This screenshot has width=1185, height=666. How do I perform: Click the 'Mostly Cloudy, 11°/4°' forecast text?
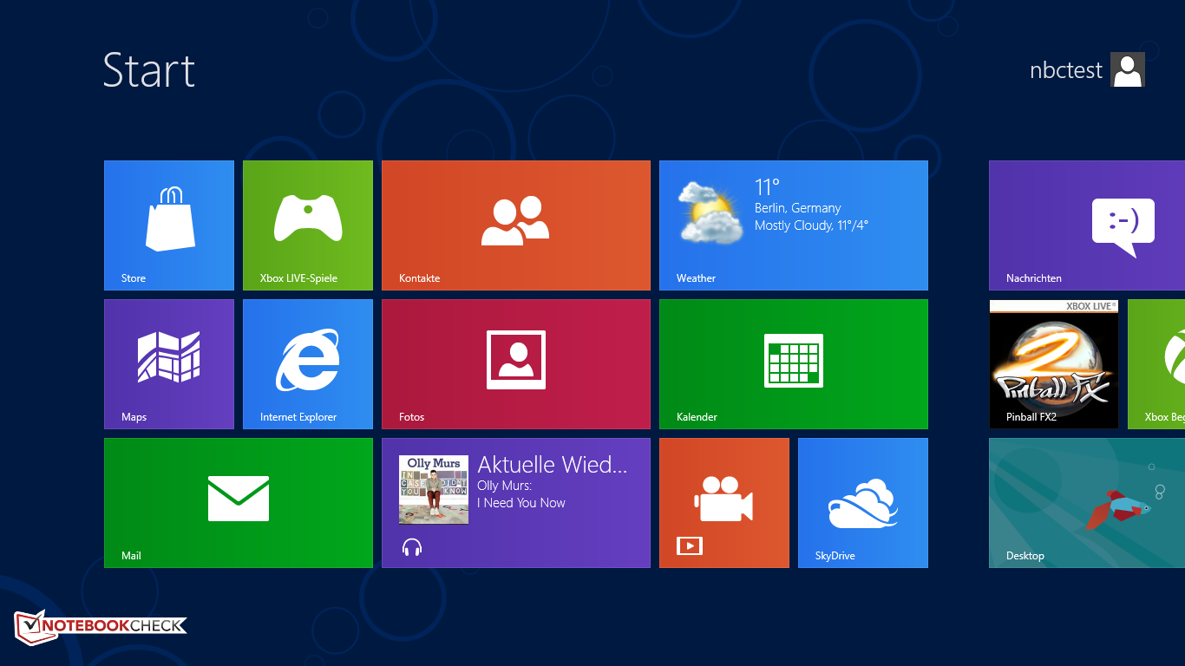point(811,225)
